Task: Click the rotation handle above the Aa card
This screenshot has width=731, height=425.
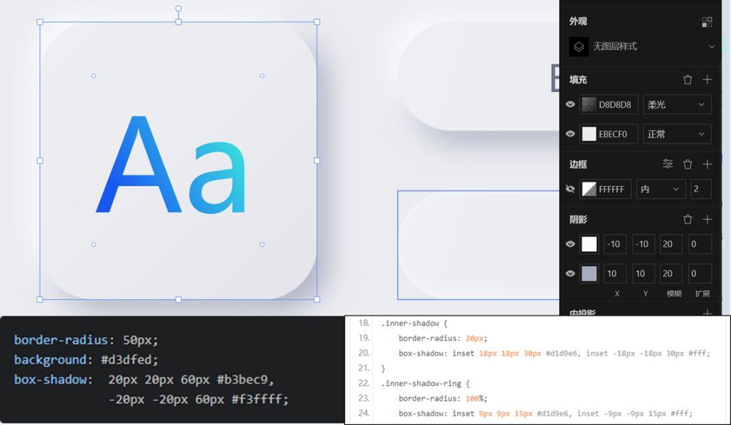Action: pyautogui.click(x=178, y=8)
